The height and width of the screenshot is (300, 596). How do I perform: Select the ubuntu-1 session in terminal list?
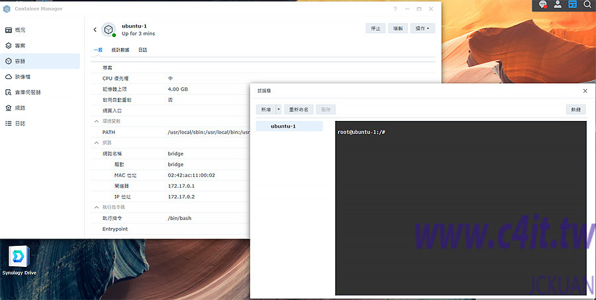coord(289,126)
